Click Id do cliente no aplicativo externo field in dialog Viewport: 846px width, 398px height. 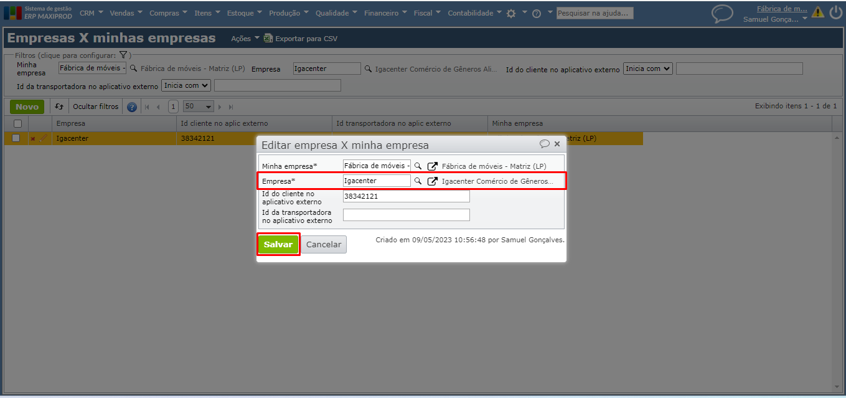(x=407, y=196)
